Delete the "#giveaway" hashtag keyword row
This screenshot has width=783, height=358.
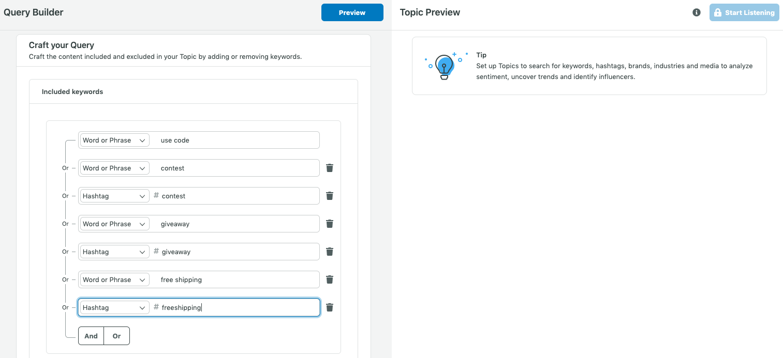coord(330,252)
